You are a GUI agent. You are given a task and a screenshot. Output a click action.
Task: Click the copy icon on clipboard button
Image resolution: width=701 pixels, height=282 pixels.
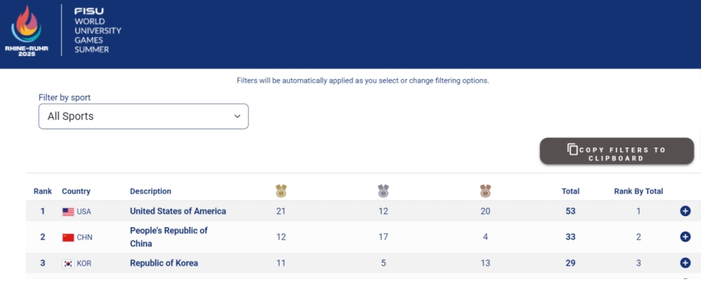[572, 149]
